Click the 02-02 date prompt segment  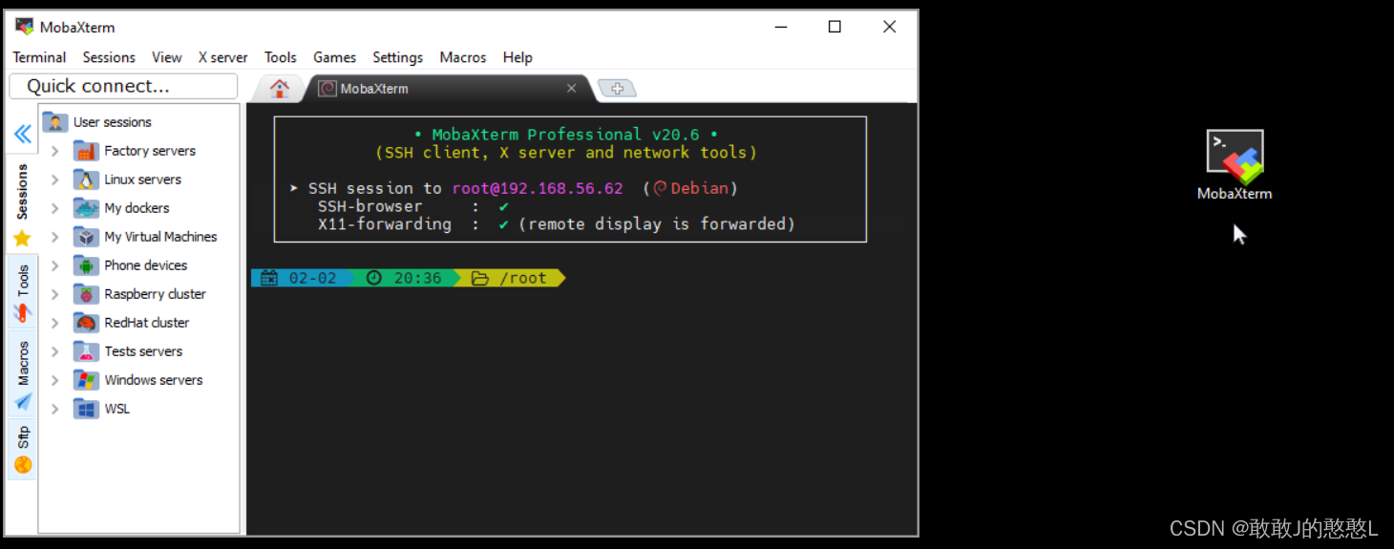(x=301, y=278)
